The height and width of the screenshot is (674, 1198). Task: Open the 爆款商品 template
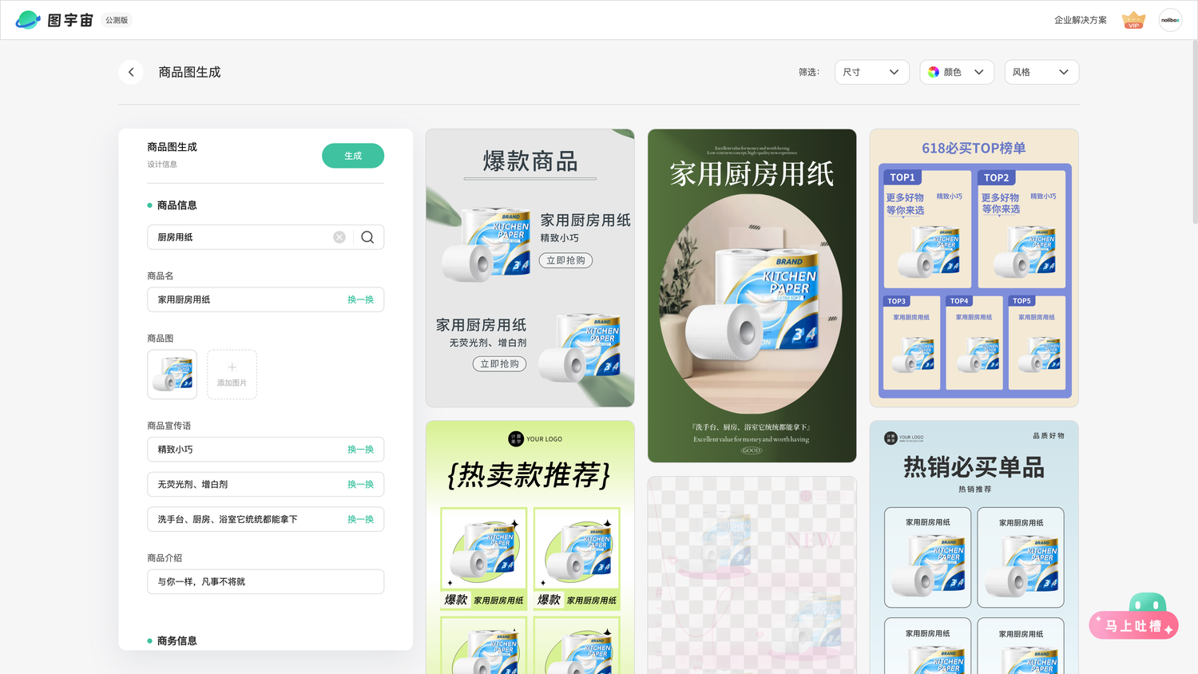coord(530,268)
